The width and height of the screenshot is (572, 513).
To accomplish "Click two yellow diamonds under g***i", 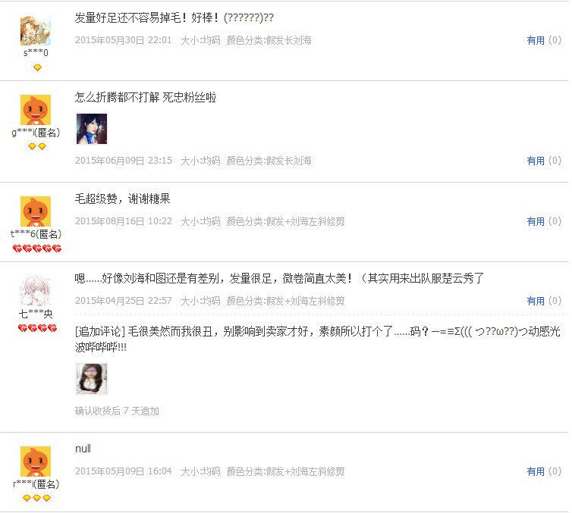I will pyautogui.click(x=37, y=146).
